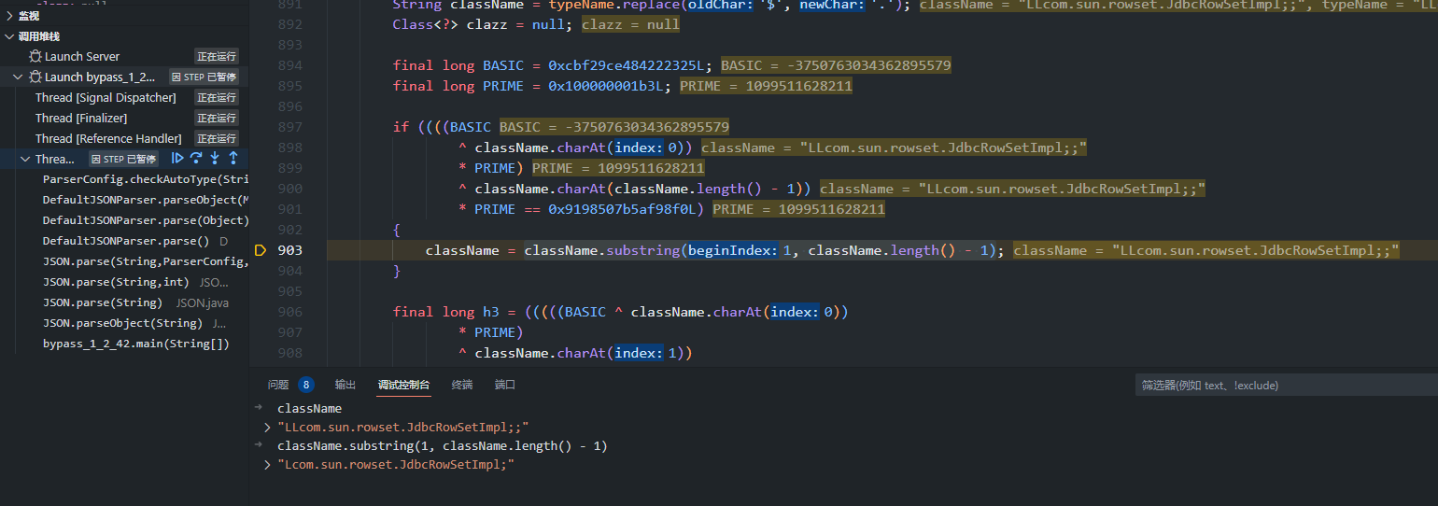Click the debug console filter input field
The width and height of the screenshot is (1438, 506).
pos(1284,385)
